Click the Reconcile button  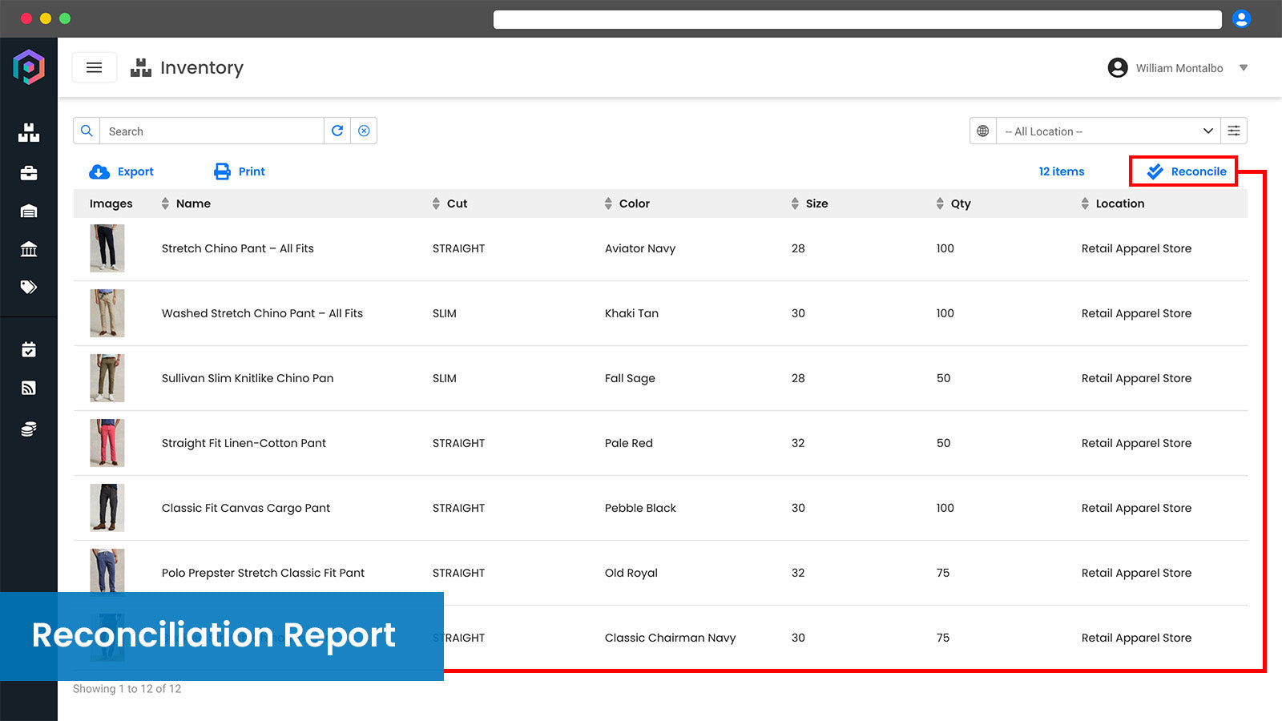tap(1183, 171)
